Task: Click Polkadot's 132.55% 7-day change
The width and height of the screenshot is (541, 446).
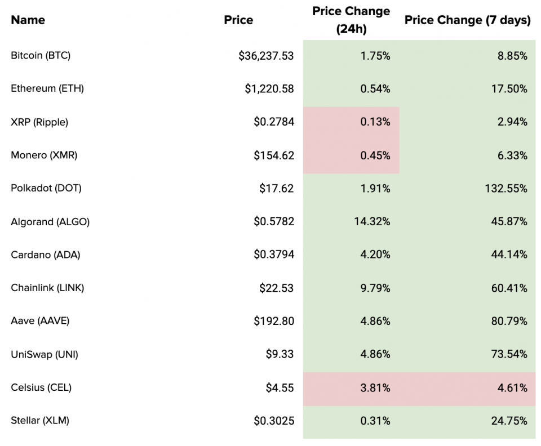Action: coord(506,189)
